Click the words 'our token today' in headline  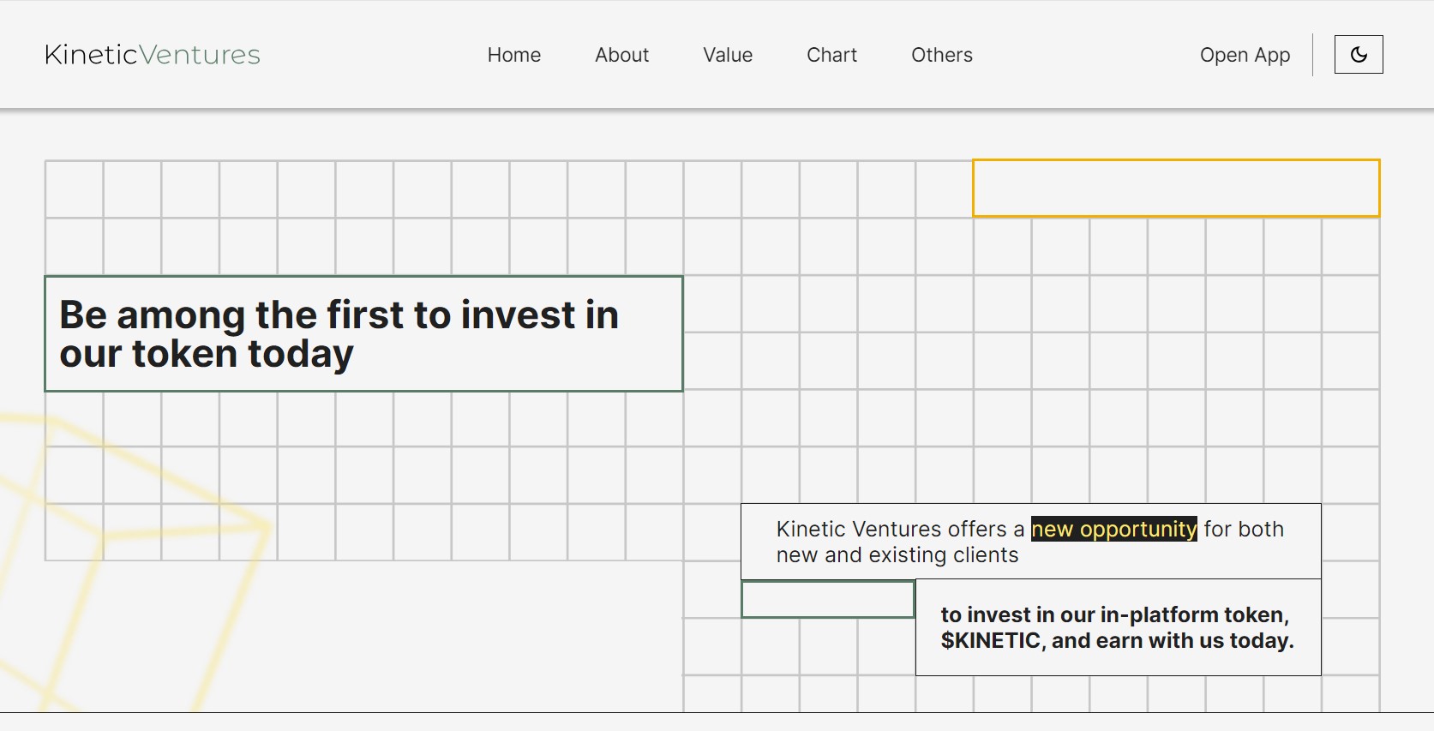click(206, 354)
